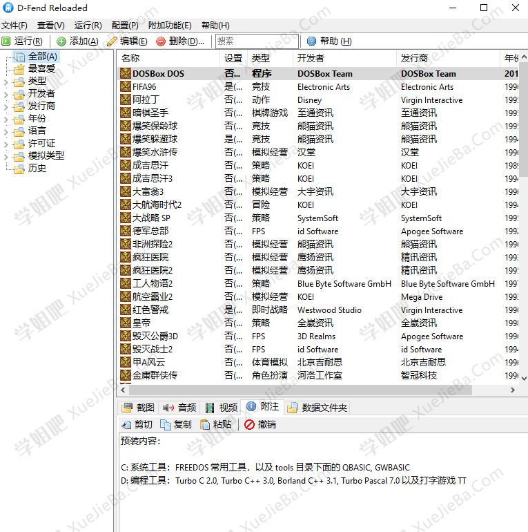Switch to the 视频 video tab
Screen dimensions: 528x532
(x=222, y=408)
